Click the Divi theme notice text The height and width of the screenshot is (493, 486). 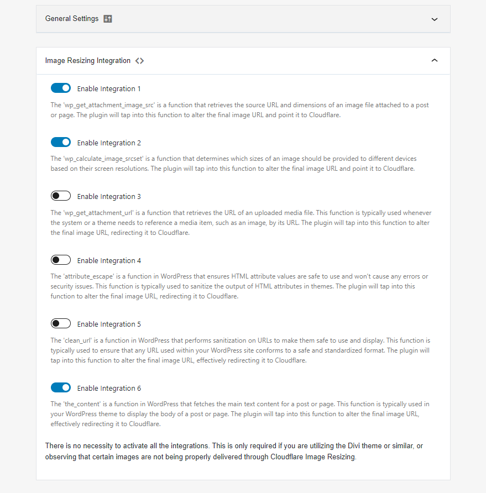point(234,452)
